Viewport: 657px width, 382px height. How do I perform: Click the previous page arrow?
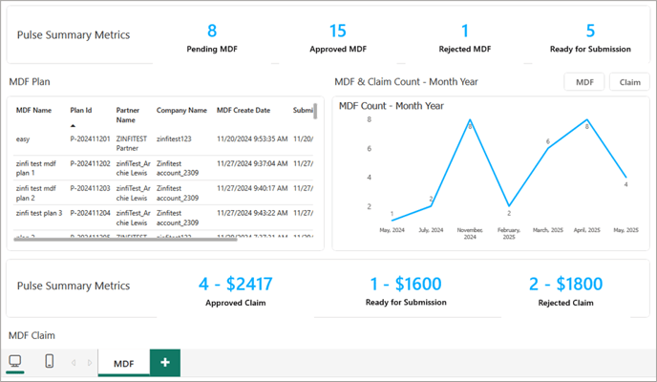[75, 363]
